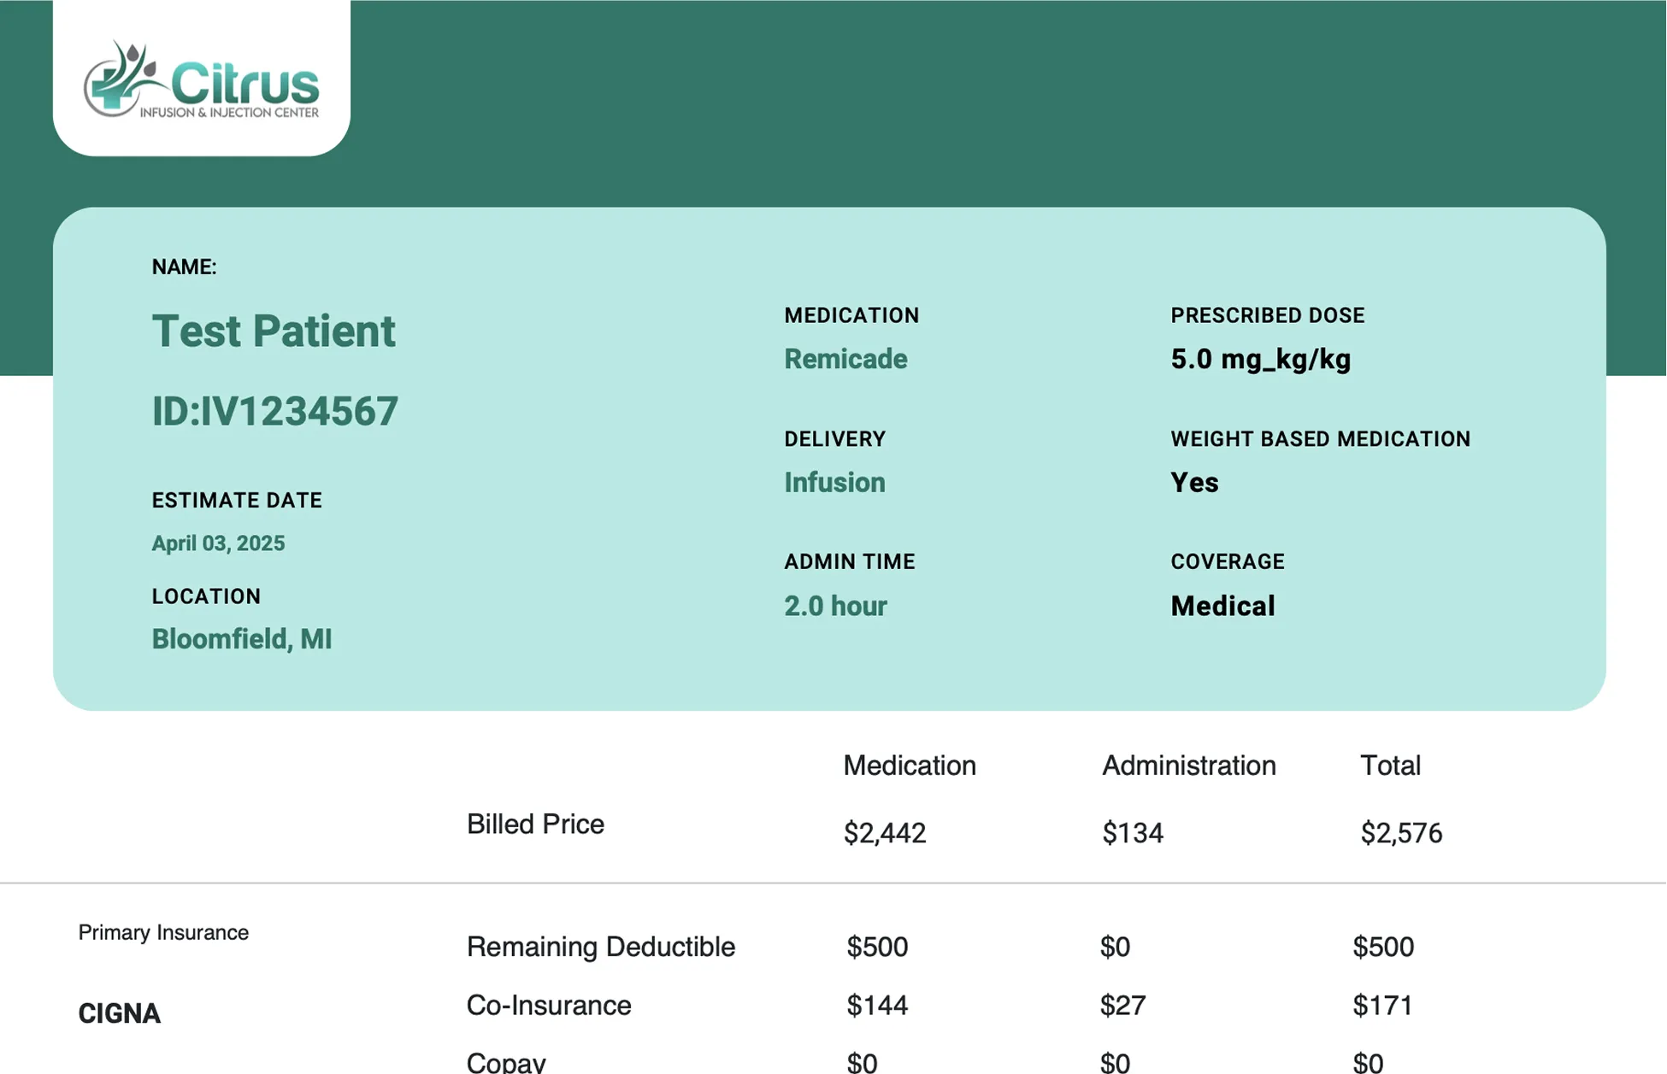
Task: Click the Co-Insurance administration amount $27
Action: (1122, 1006)
